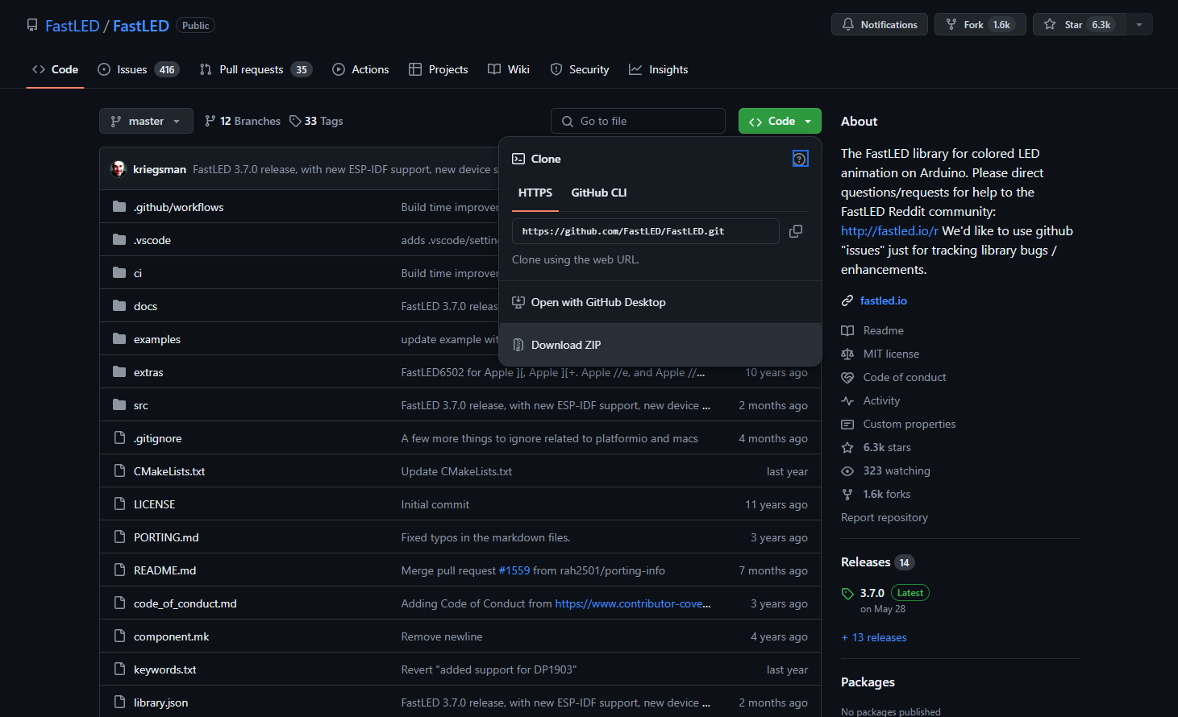
Task: Open the CMakeLists.txt file
Action: [x=169, y=471]
